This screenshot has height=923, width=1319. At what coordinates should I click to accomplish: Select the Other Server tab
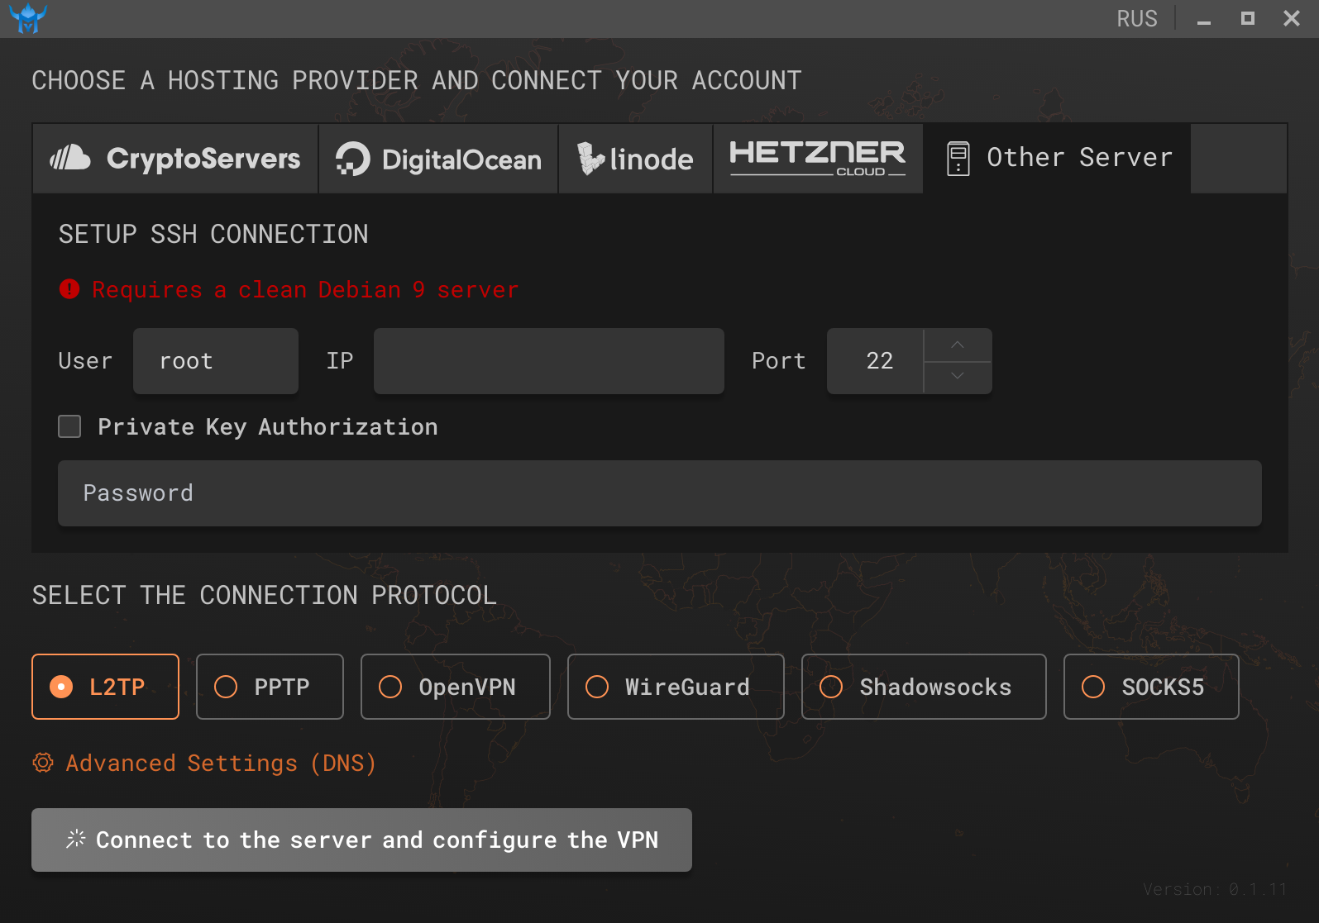coord(1058,159)
